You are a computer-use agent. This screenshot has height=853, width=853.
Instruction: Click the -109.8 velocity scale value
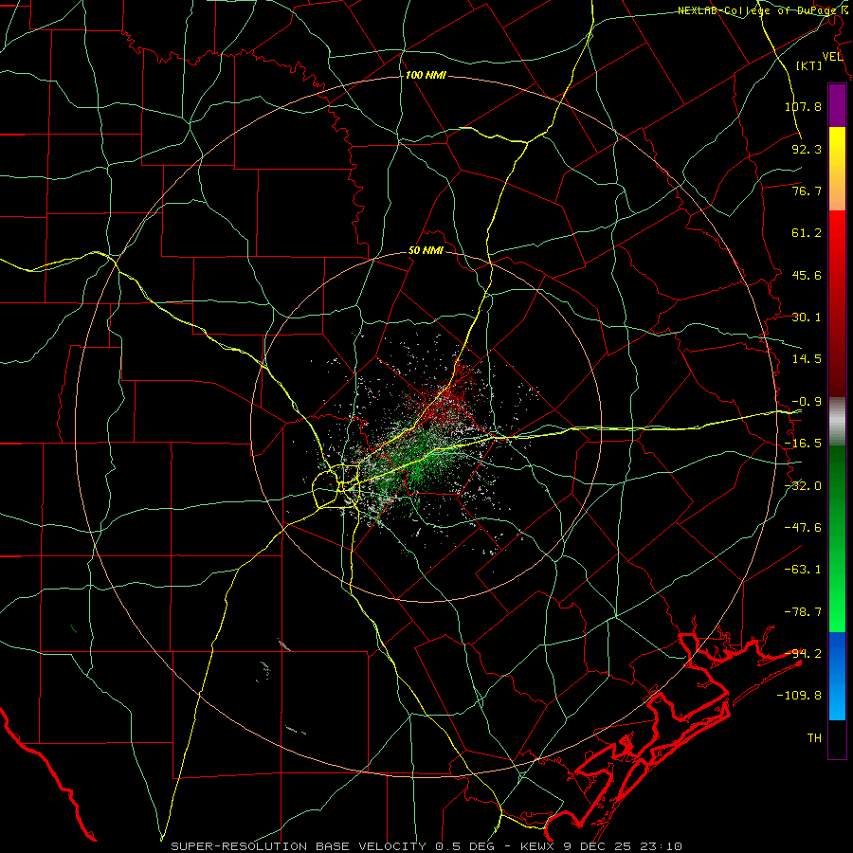click(x=799, y=696)
